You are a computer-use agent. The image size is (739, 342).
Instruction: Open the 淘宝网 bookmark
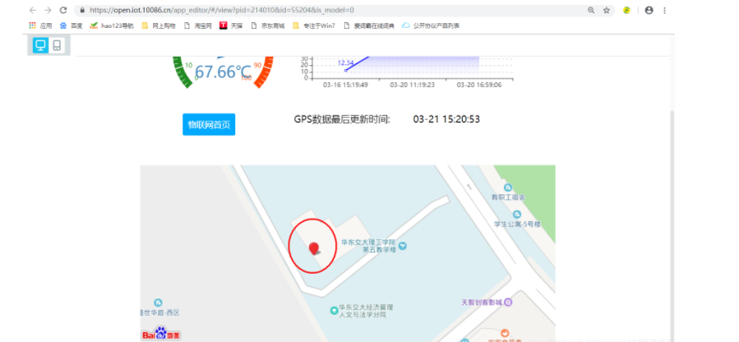point(198,25)
